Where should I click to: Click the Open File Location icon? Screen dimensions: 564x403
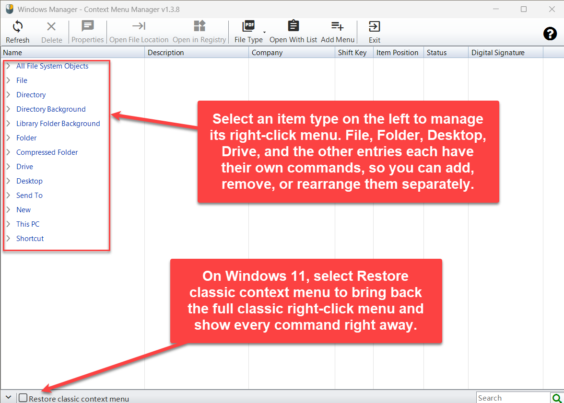(139, 26)
